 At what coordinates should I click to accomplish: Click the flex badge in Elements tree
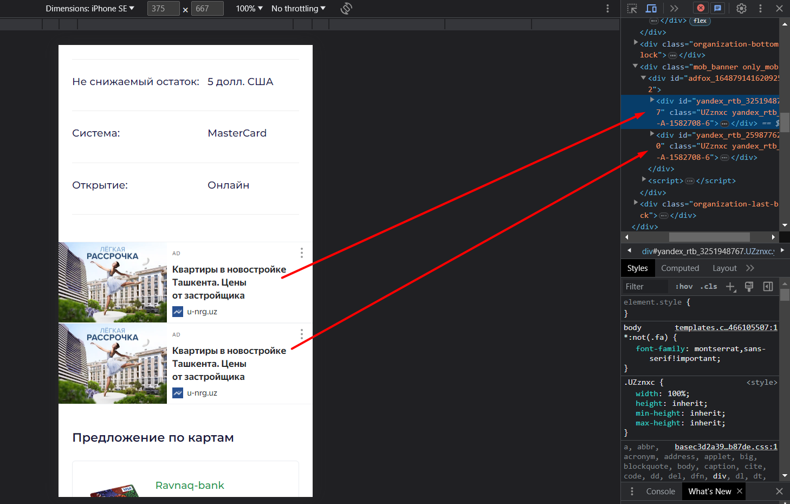(700, 21)
